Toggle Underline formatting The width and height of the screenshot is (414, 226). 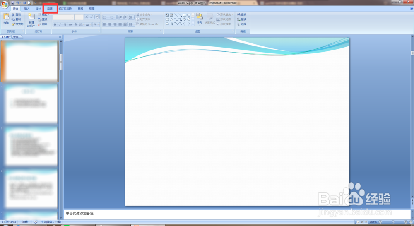point(65,24)
